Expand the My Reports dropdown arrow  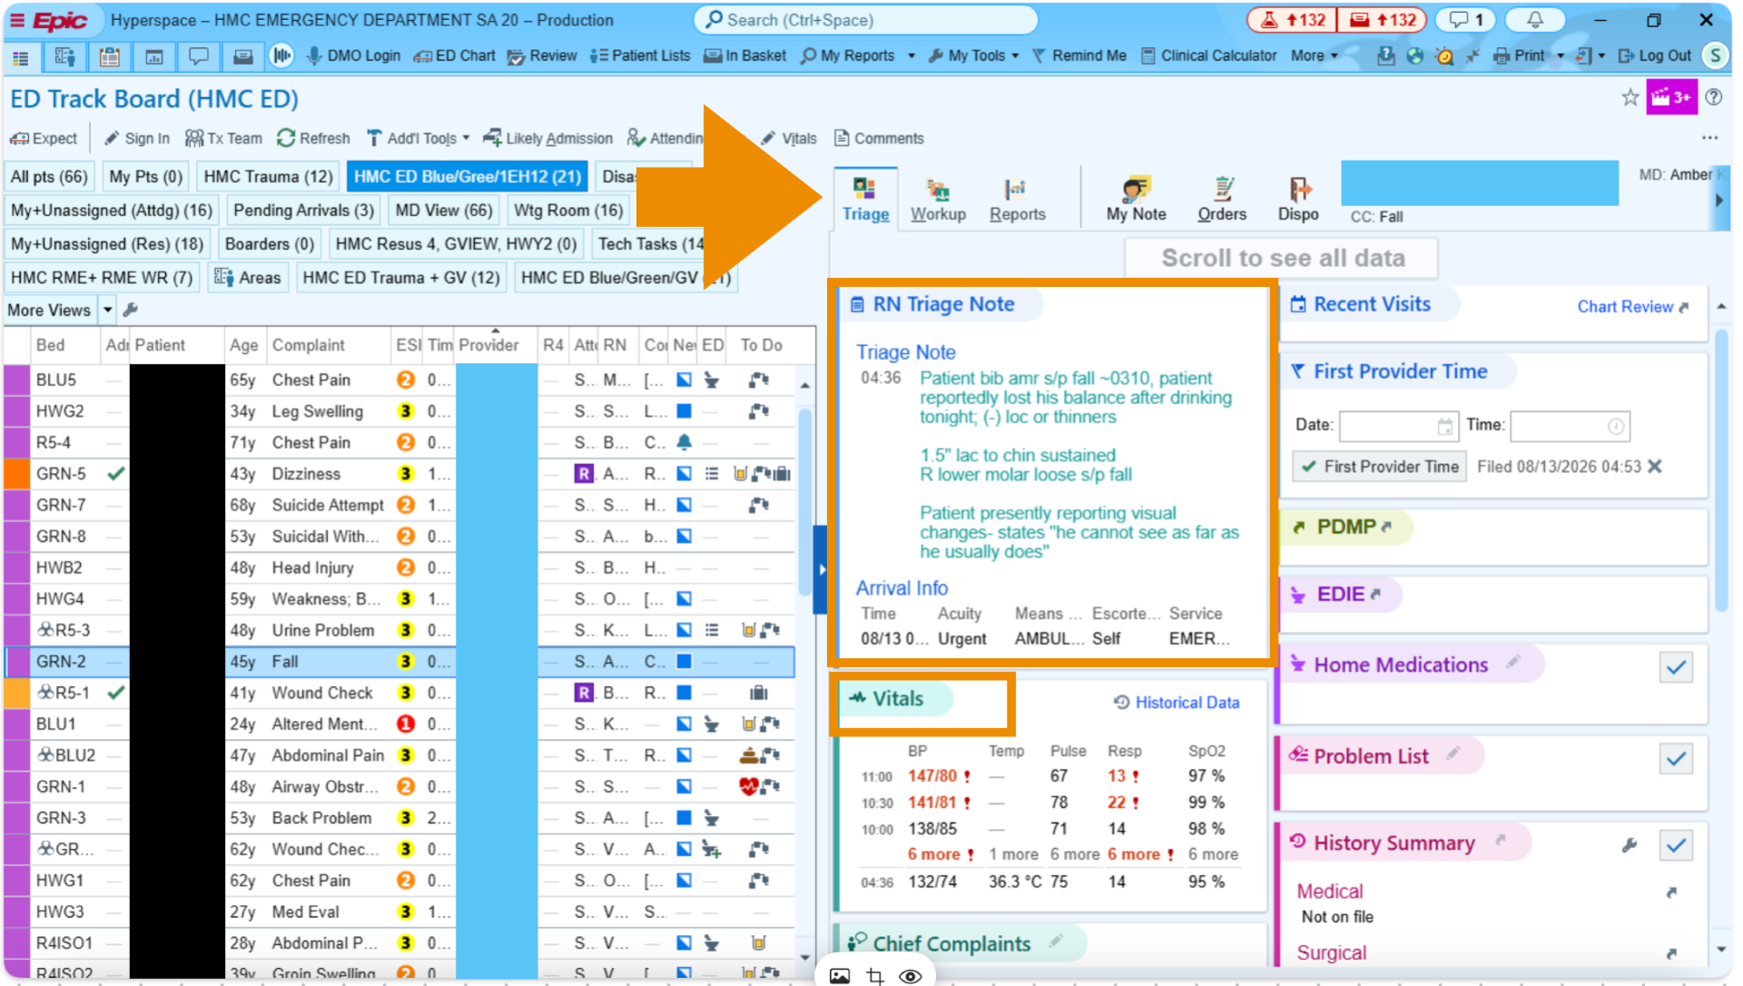click(911, 56)
